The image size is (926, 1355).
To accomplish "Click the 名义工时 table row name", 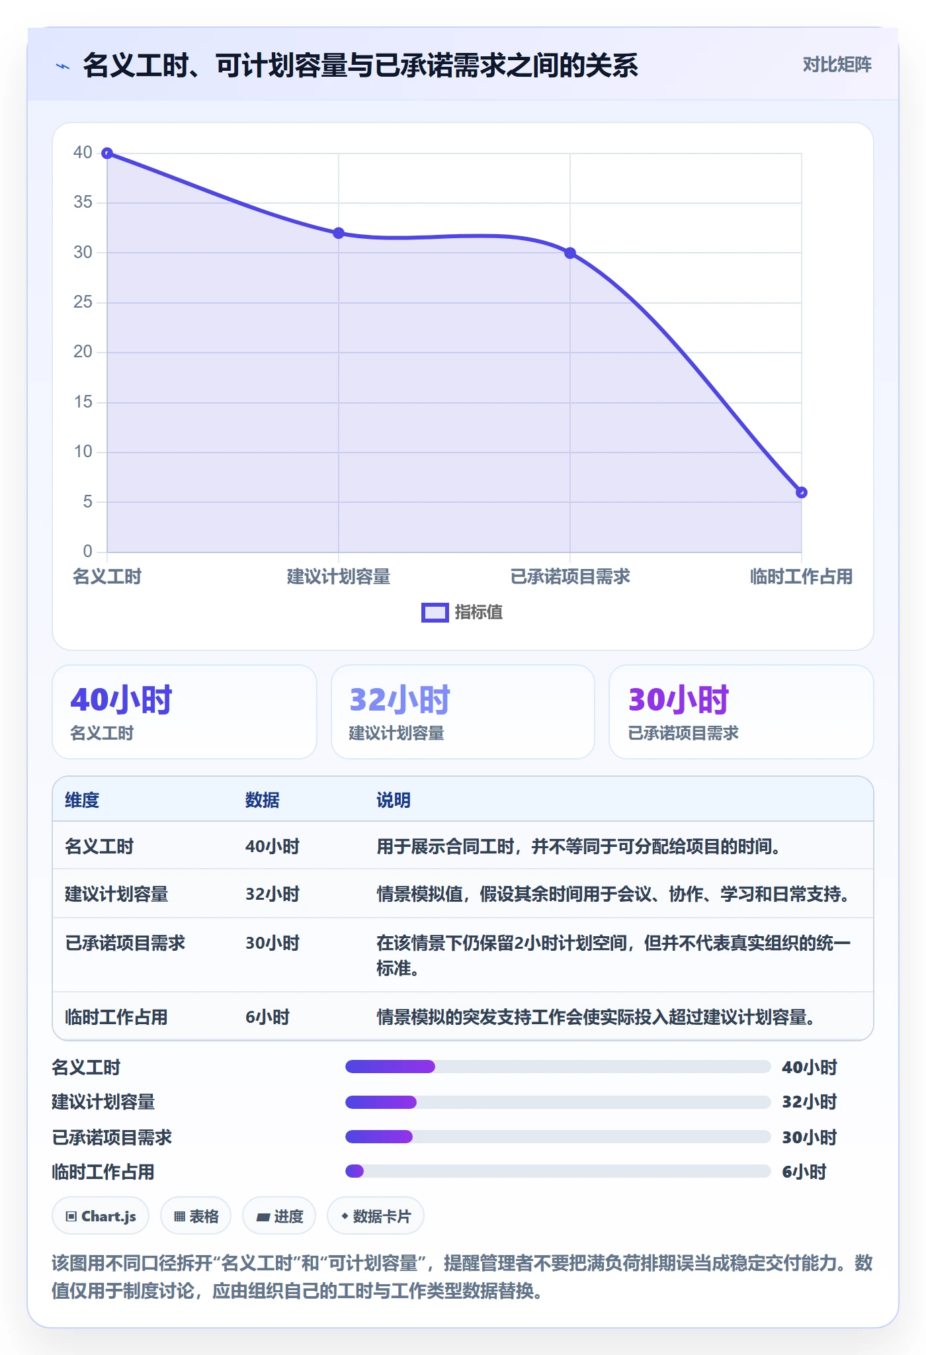I will [99, 846].
